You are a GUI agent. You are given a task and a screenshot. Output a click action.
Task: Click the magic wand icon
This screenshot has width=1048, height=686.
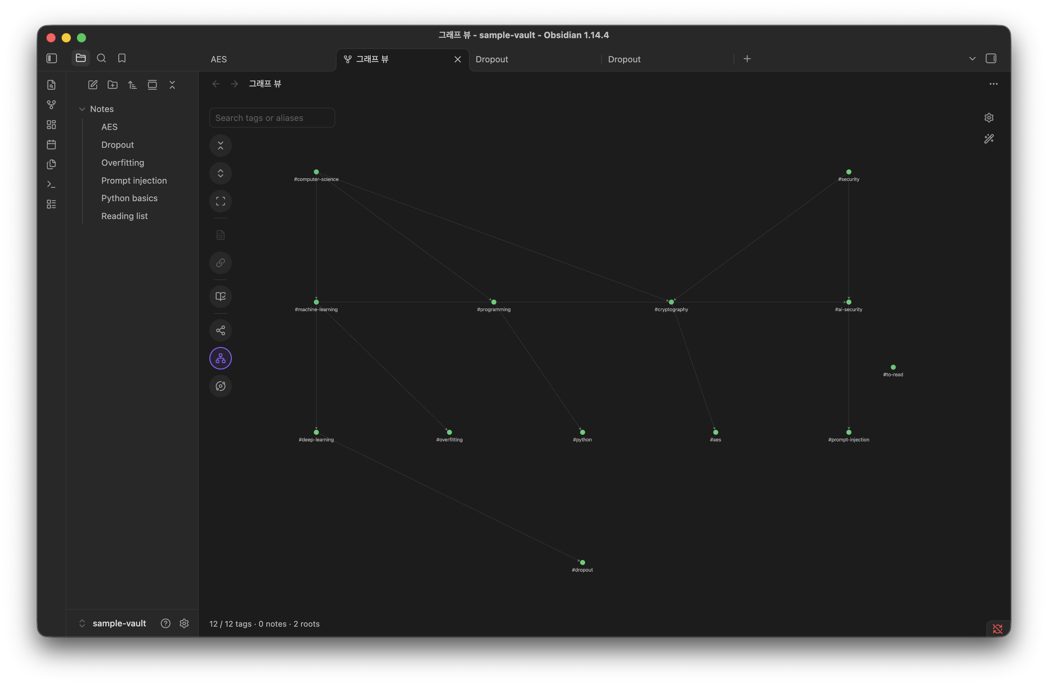[x=989, y=139]
